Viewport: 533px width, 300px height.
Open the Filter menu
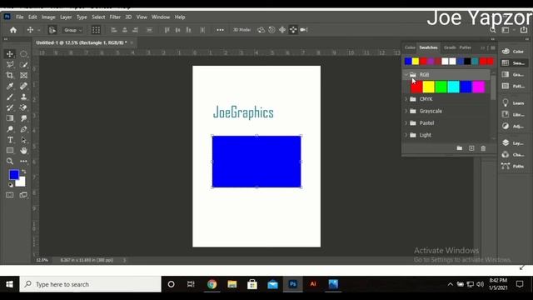pyautogui.click(x=115, y=17)
